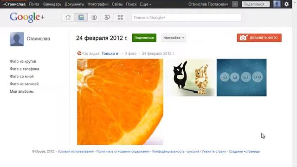Click the album title 24 февраля 2012 г.
Image resolution: width=297 pixels, height=167 pixels.
tap(102, 38)
